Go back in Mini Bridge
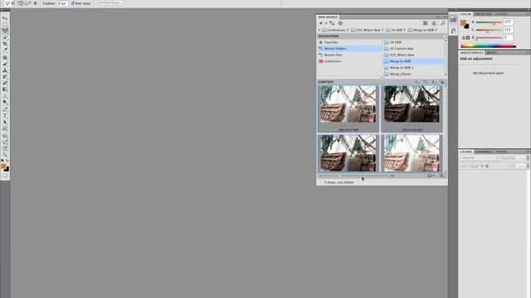The height and width of the screenshot is (298, 531). pos(320,23)
